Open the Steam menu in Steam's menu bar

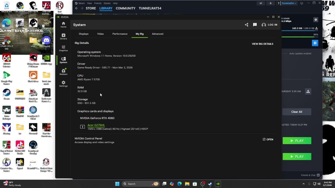tap(80, 3)
